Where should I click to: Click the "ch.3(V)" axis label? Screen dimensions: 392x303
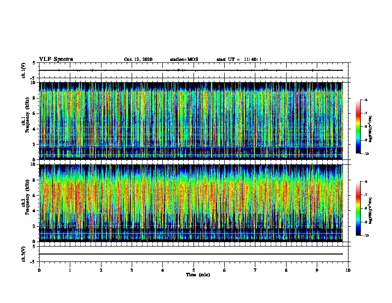point(24,254)
